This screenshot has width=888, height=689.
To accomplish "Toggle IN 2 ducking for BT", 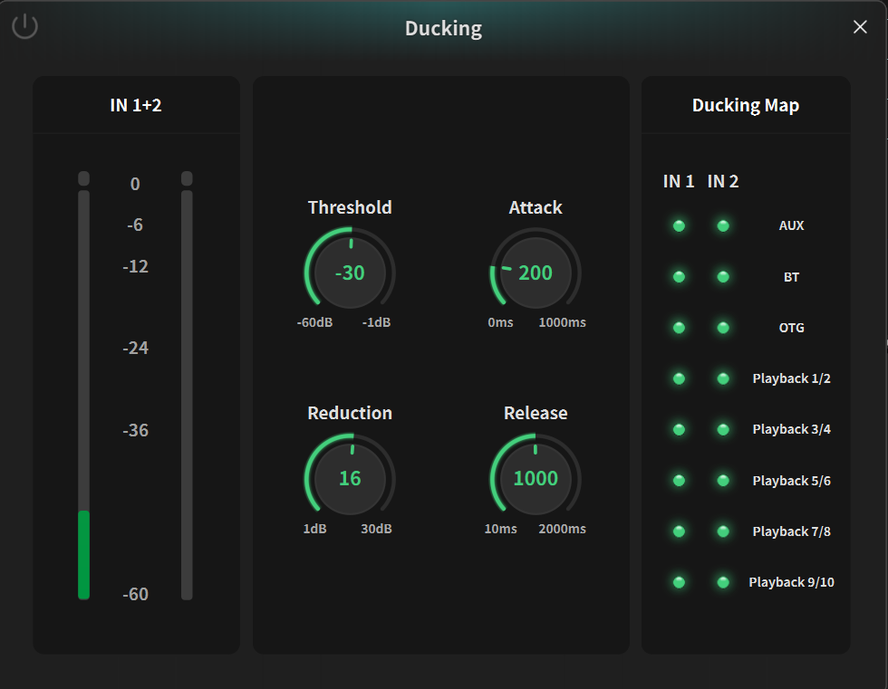I will coord(723,277).
